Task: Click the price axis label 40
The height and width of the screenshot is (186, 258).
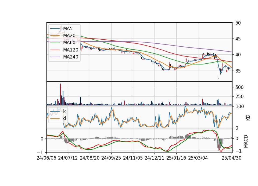Action: pos(238,55)
